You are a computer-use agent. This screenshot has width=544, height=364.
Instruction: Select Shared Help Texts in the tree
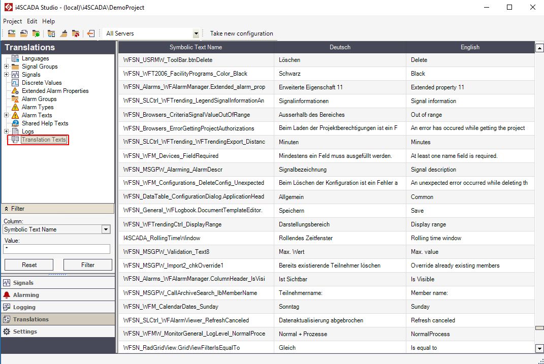[45, 123]
